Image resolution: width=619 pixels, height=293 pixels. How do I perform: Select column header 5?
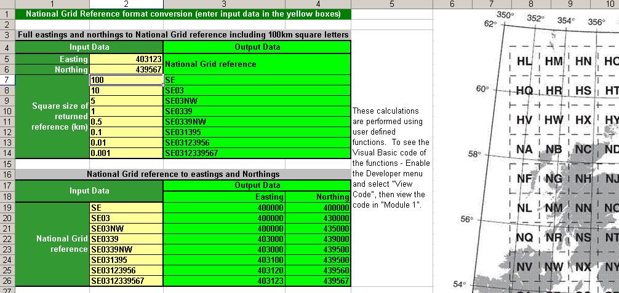391,4
